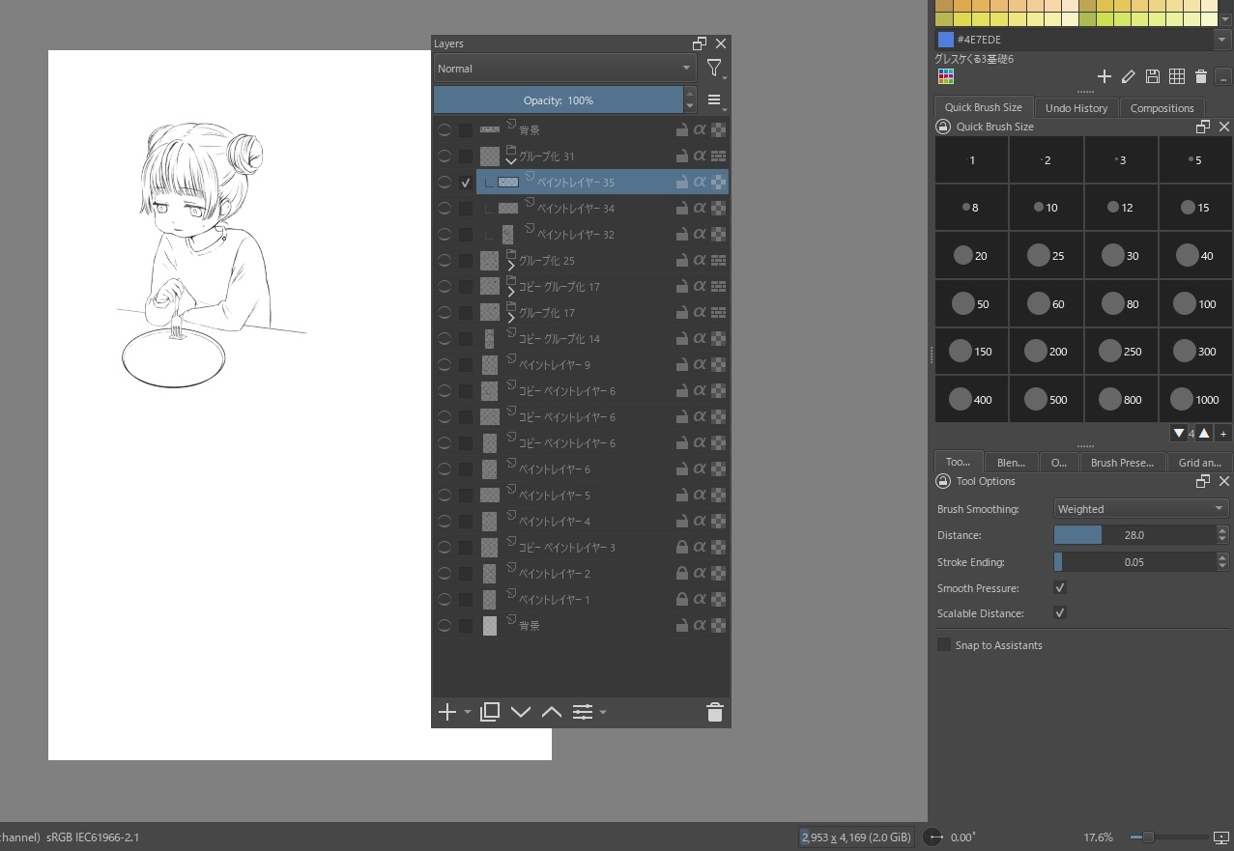
Task: Switch to the Undo History tab
Action: coord(1076,108)
